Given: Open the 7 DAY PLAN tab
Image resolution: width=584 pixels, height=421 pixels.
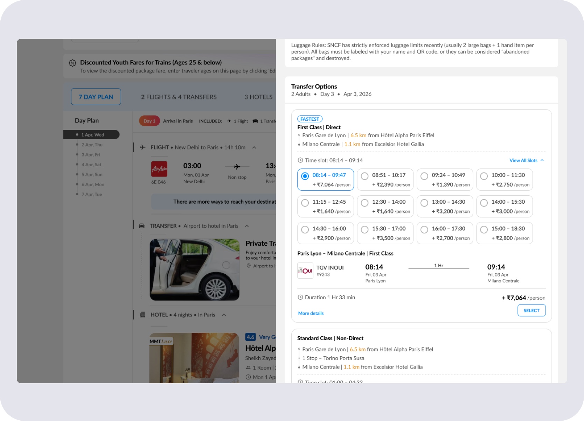Looking at the screenshot, I should tap(96, 97).
